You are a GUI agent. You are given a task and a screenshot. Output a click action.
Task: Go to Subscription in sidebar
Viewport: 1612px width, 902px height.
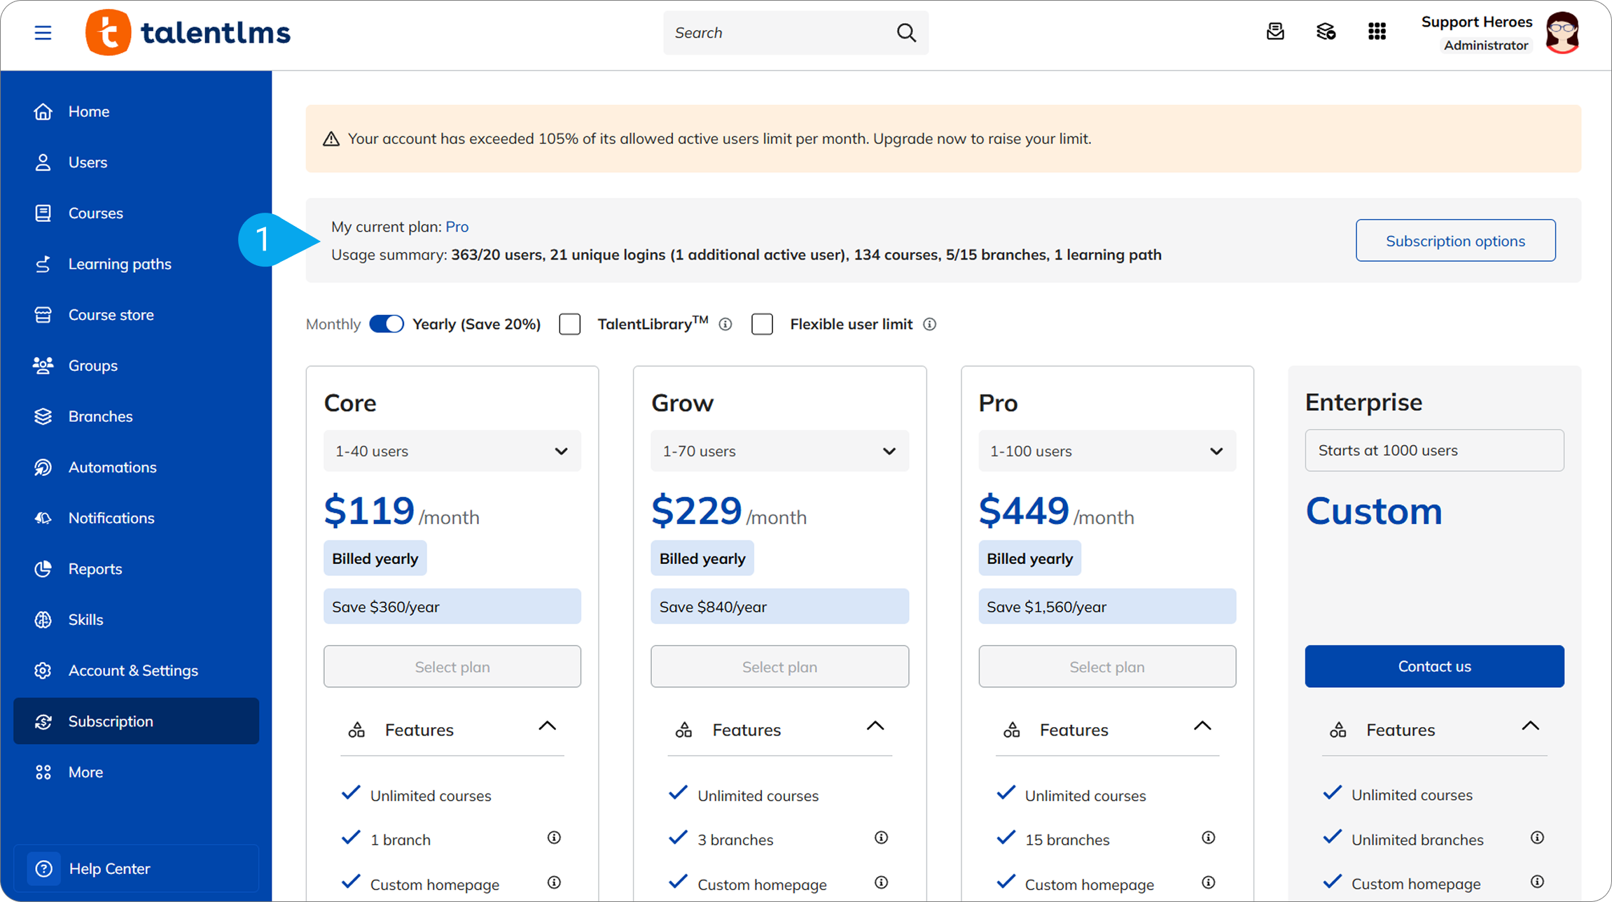(136, 721)
